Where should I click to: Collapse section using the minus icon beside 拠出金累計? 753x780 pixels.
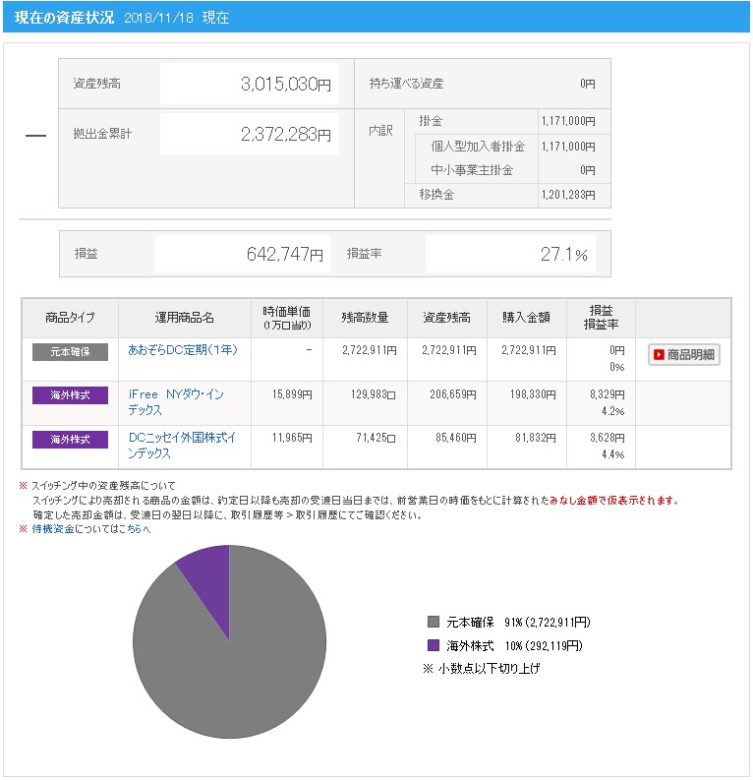35,136
